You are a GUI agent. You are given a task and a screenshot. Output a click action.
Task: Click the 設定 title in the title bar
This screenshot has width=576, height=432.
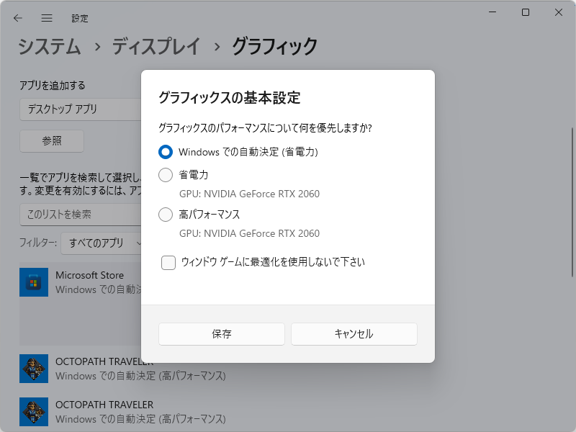tap(80, 18)
